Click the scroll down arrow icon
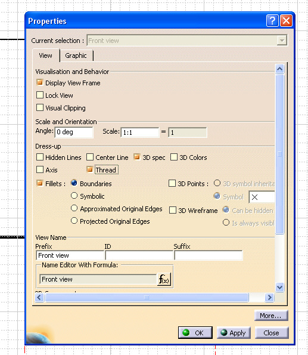This screenshot has width=308, height=355. (280, 288)
